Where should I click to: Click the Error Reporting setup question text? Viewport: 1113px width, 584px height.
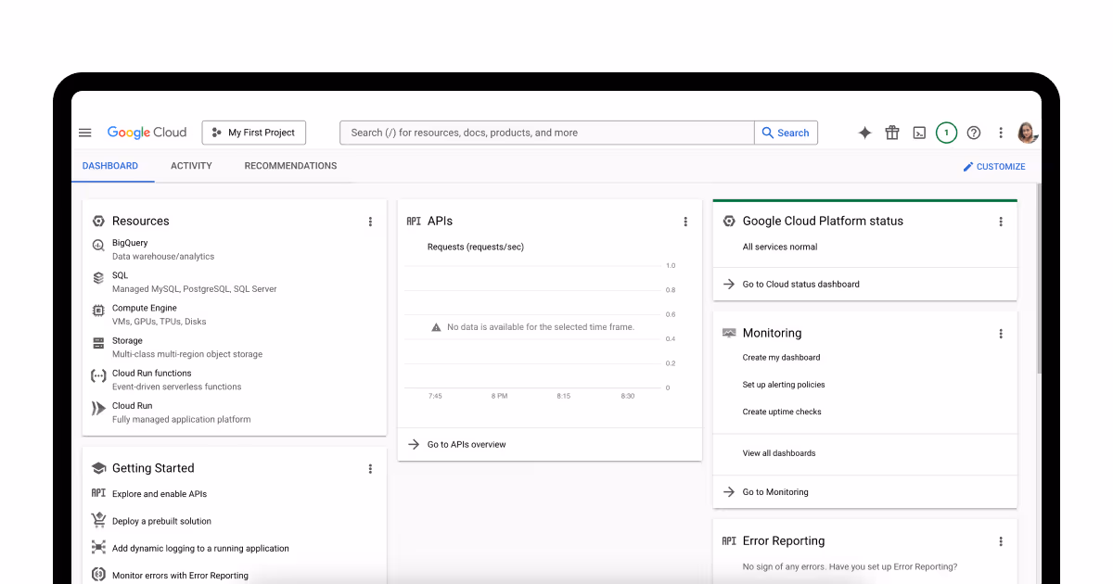click(850, 566)
